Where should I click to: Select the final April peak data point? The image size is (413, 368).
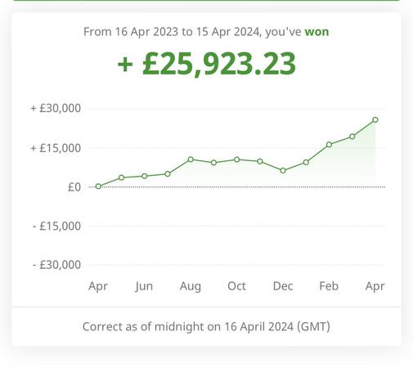pyautogui.click(x=375, y=119)
